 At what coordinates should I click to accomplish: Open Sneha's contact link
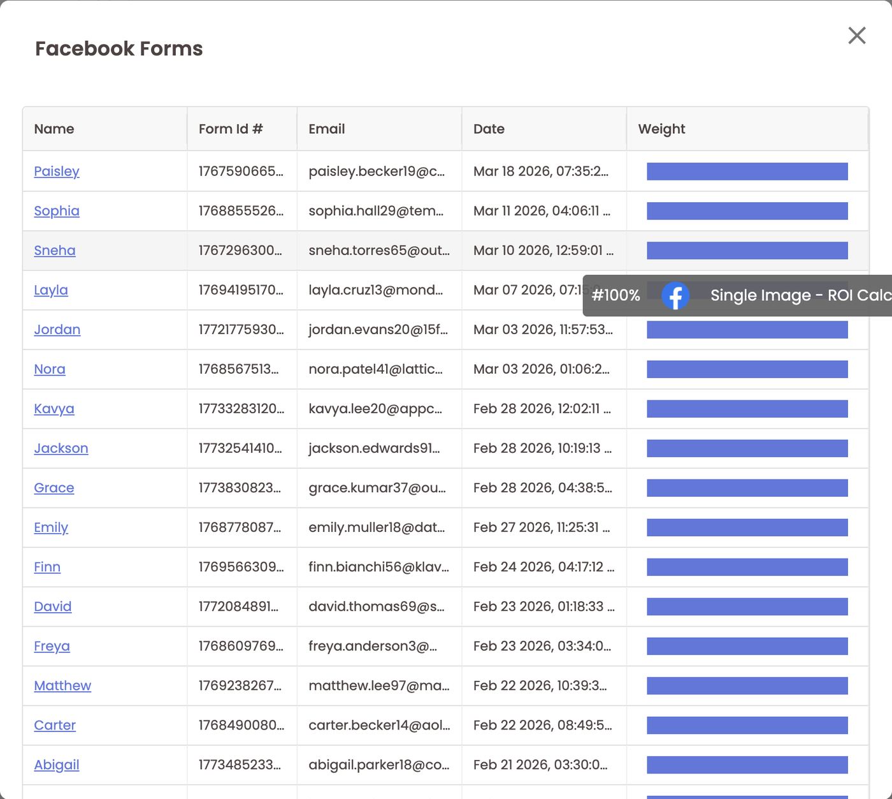pyautogui.click(x=55, y=251)
